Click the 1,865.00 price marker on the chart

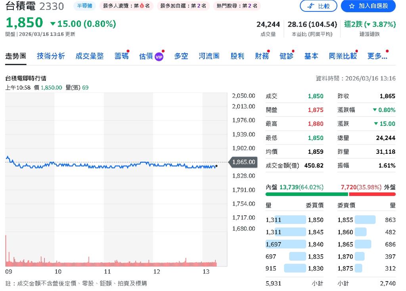pos(243,162)
